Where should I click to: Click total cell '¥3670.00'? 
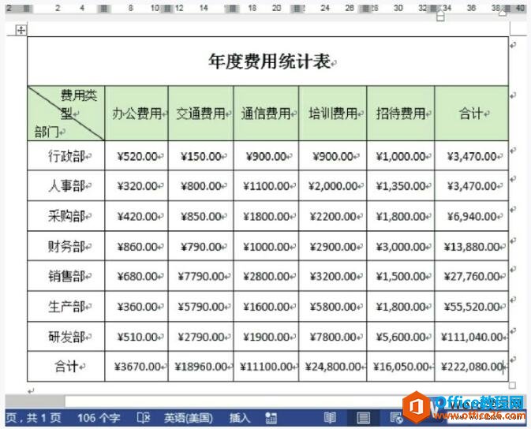tap(137, 367)
